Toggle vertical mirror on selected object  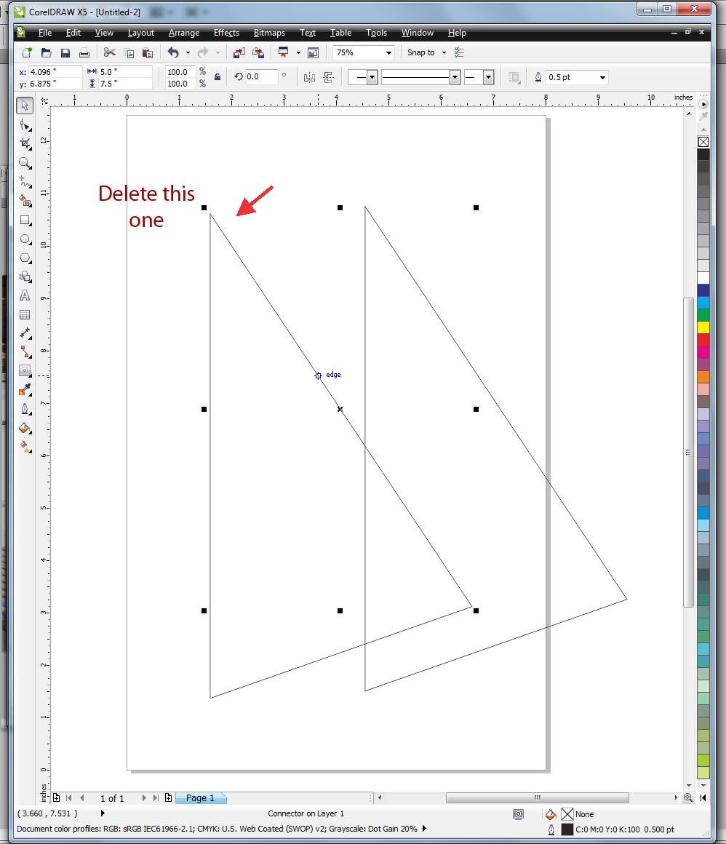[x=329, y=77]
